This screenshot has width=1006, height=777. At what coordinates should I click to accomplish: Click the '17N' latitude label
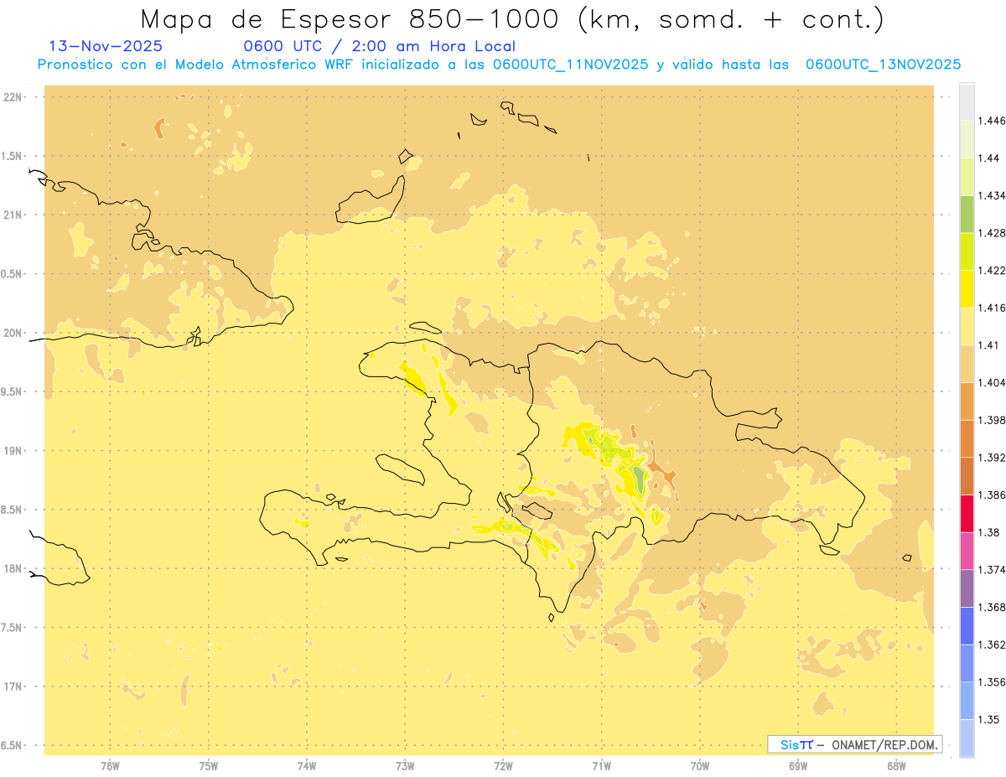(x=13, y=686)
